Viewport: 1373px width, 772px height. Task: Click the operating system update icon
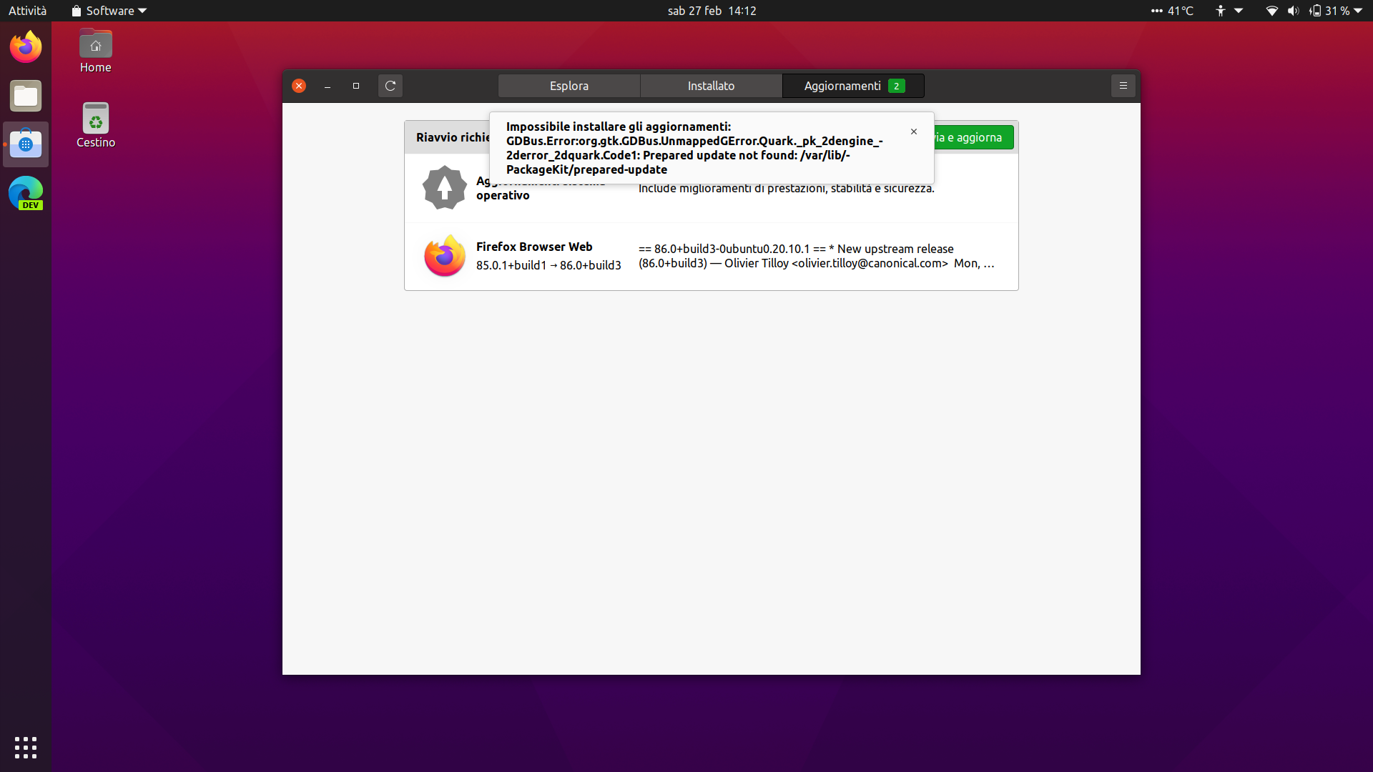click(x=445, y=188)
